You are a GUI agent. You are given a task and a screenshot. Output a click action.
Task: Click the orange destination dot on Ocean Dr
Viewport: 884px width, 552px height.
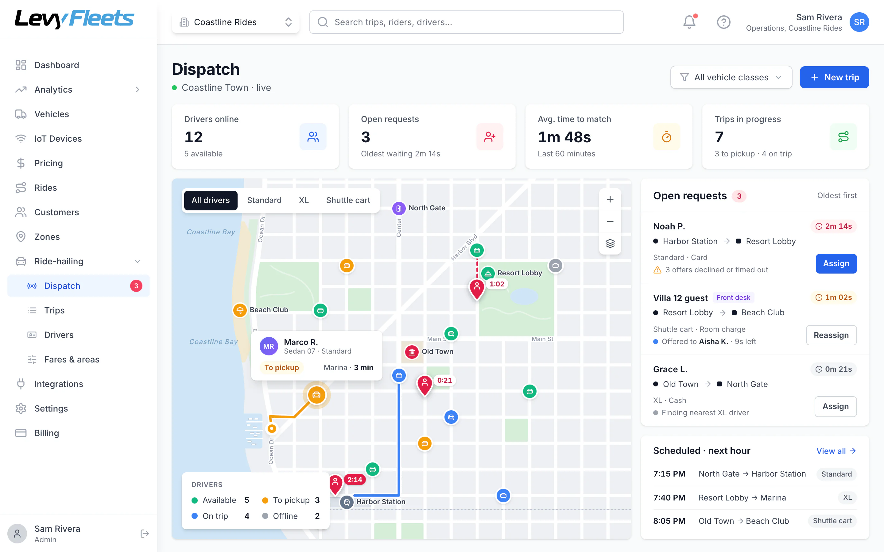point(271,428)
